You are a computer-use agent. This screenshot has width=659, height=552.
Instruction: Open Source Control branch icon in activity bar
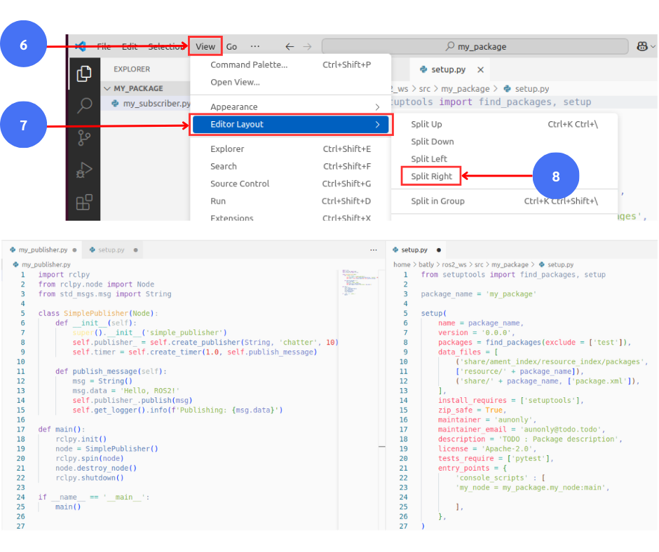pos(84,138)
